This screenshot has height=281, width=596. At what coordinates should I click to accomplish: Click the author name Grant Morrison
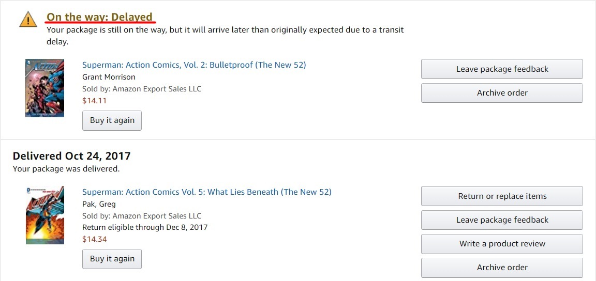point(109,77)
